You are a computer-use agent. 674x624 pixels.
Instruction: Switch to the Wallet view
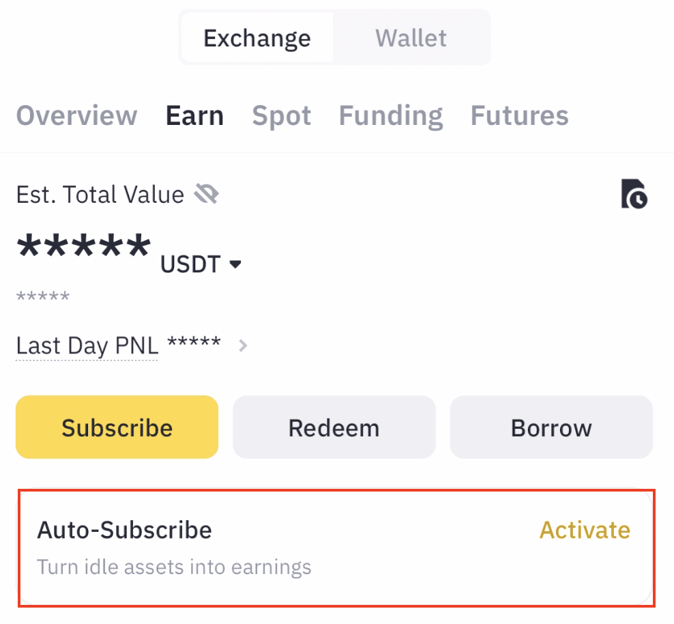click(411, 38)
